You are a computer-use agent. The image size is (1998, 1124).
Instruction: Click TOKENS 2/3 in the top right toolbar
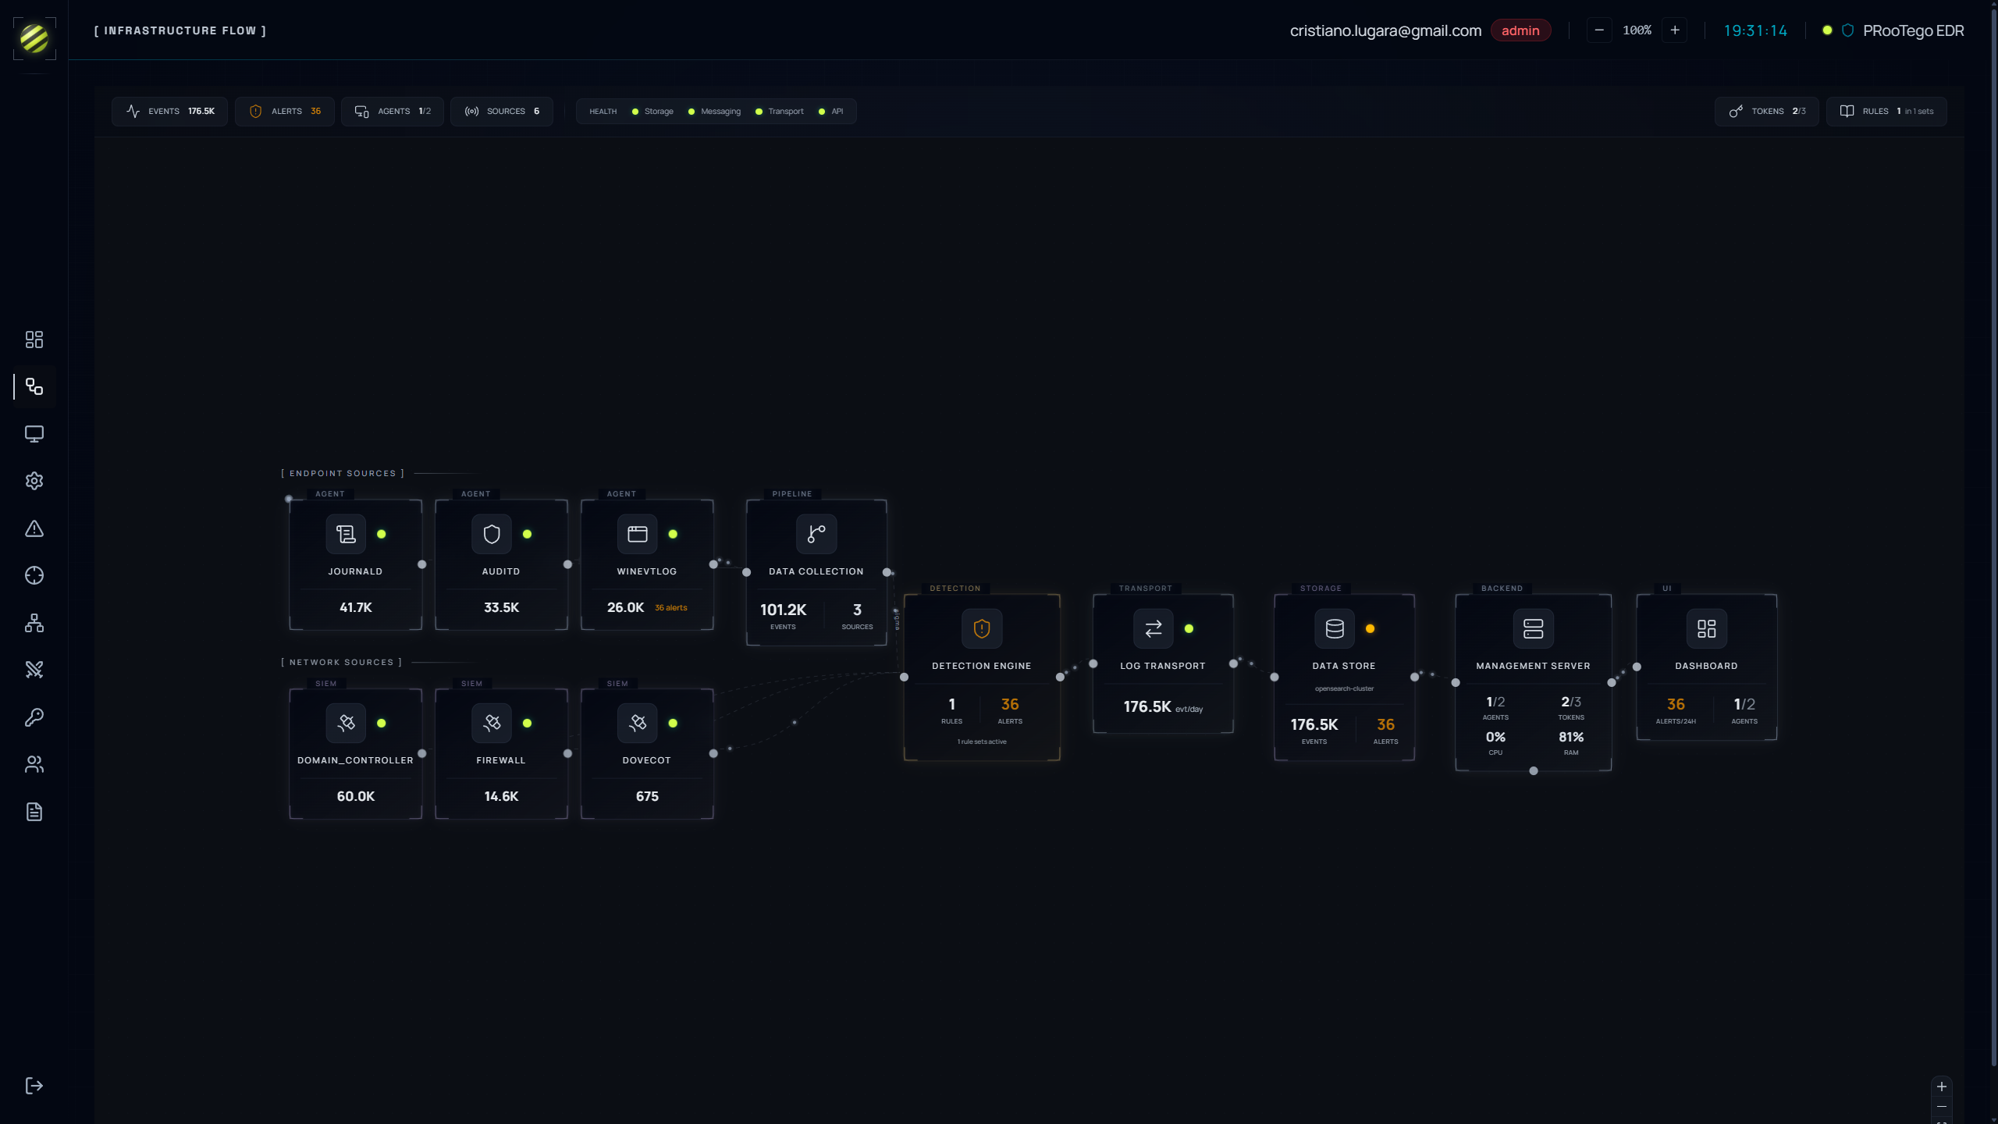1766,111
